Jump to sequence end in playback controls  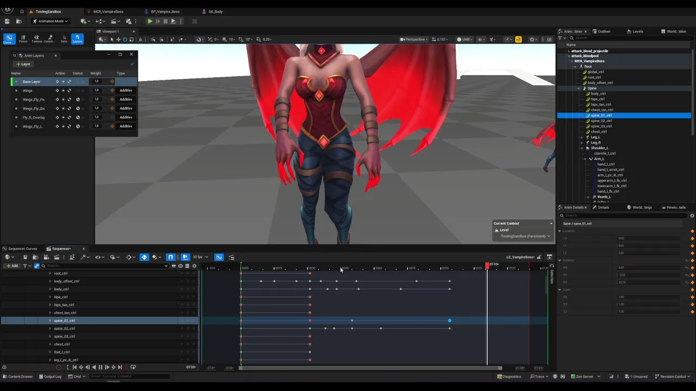pos(120,368)
